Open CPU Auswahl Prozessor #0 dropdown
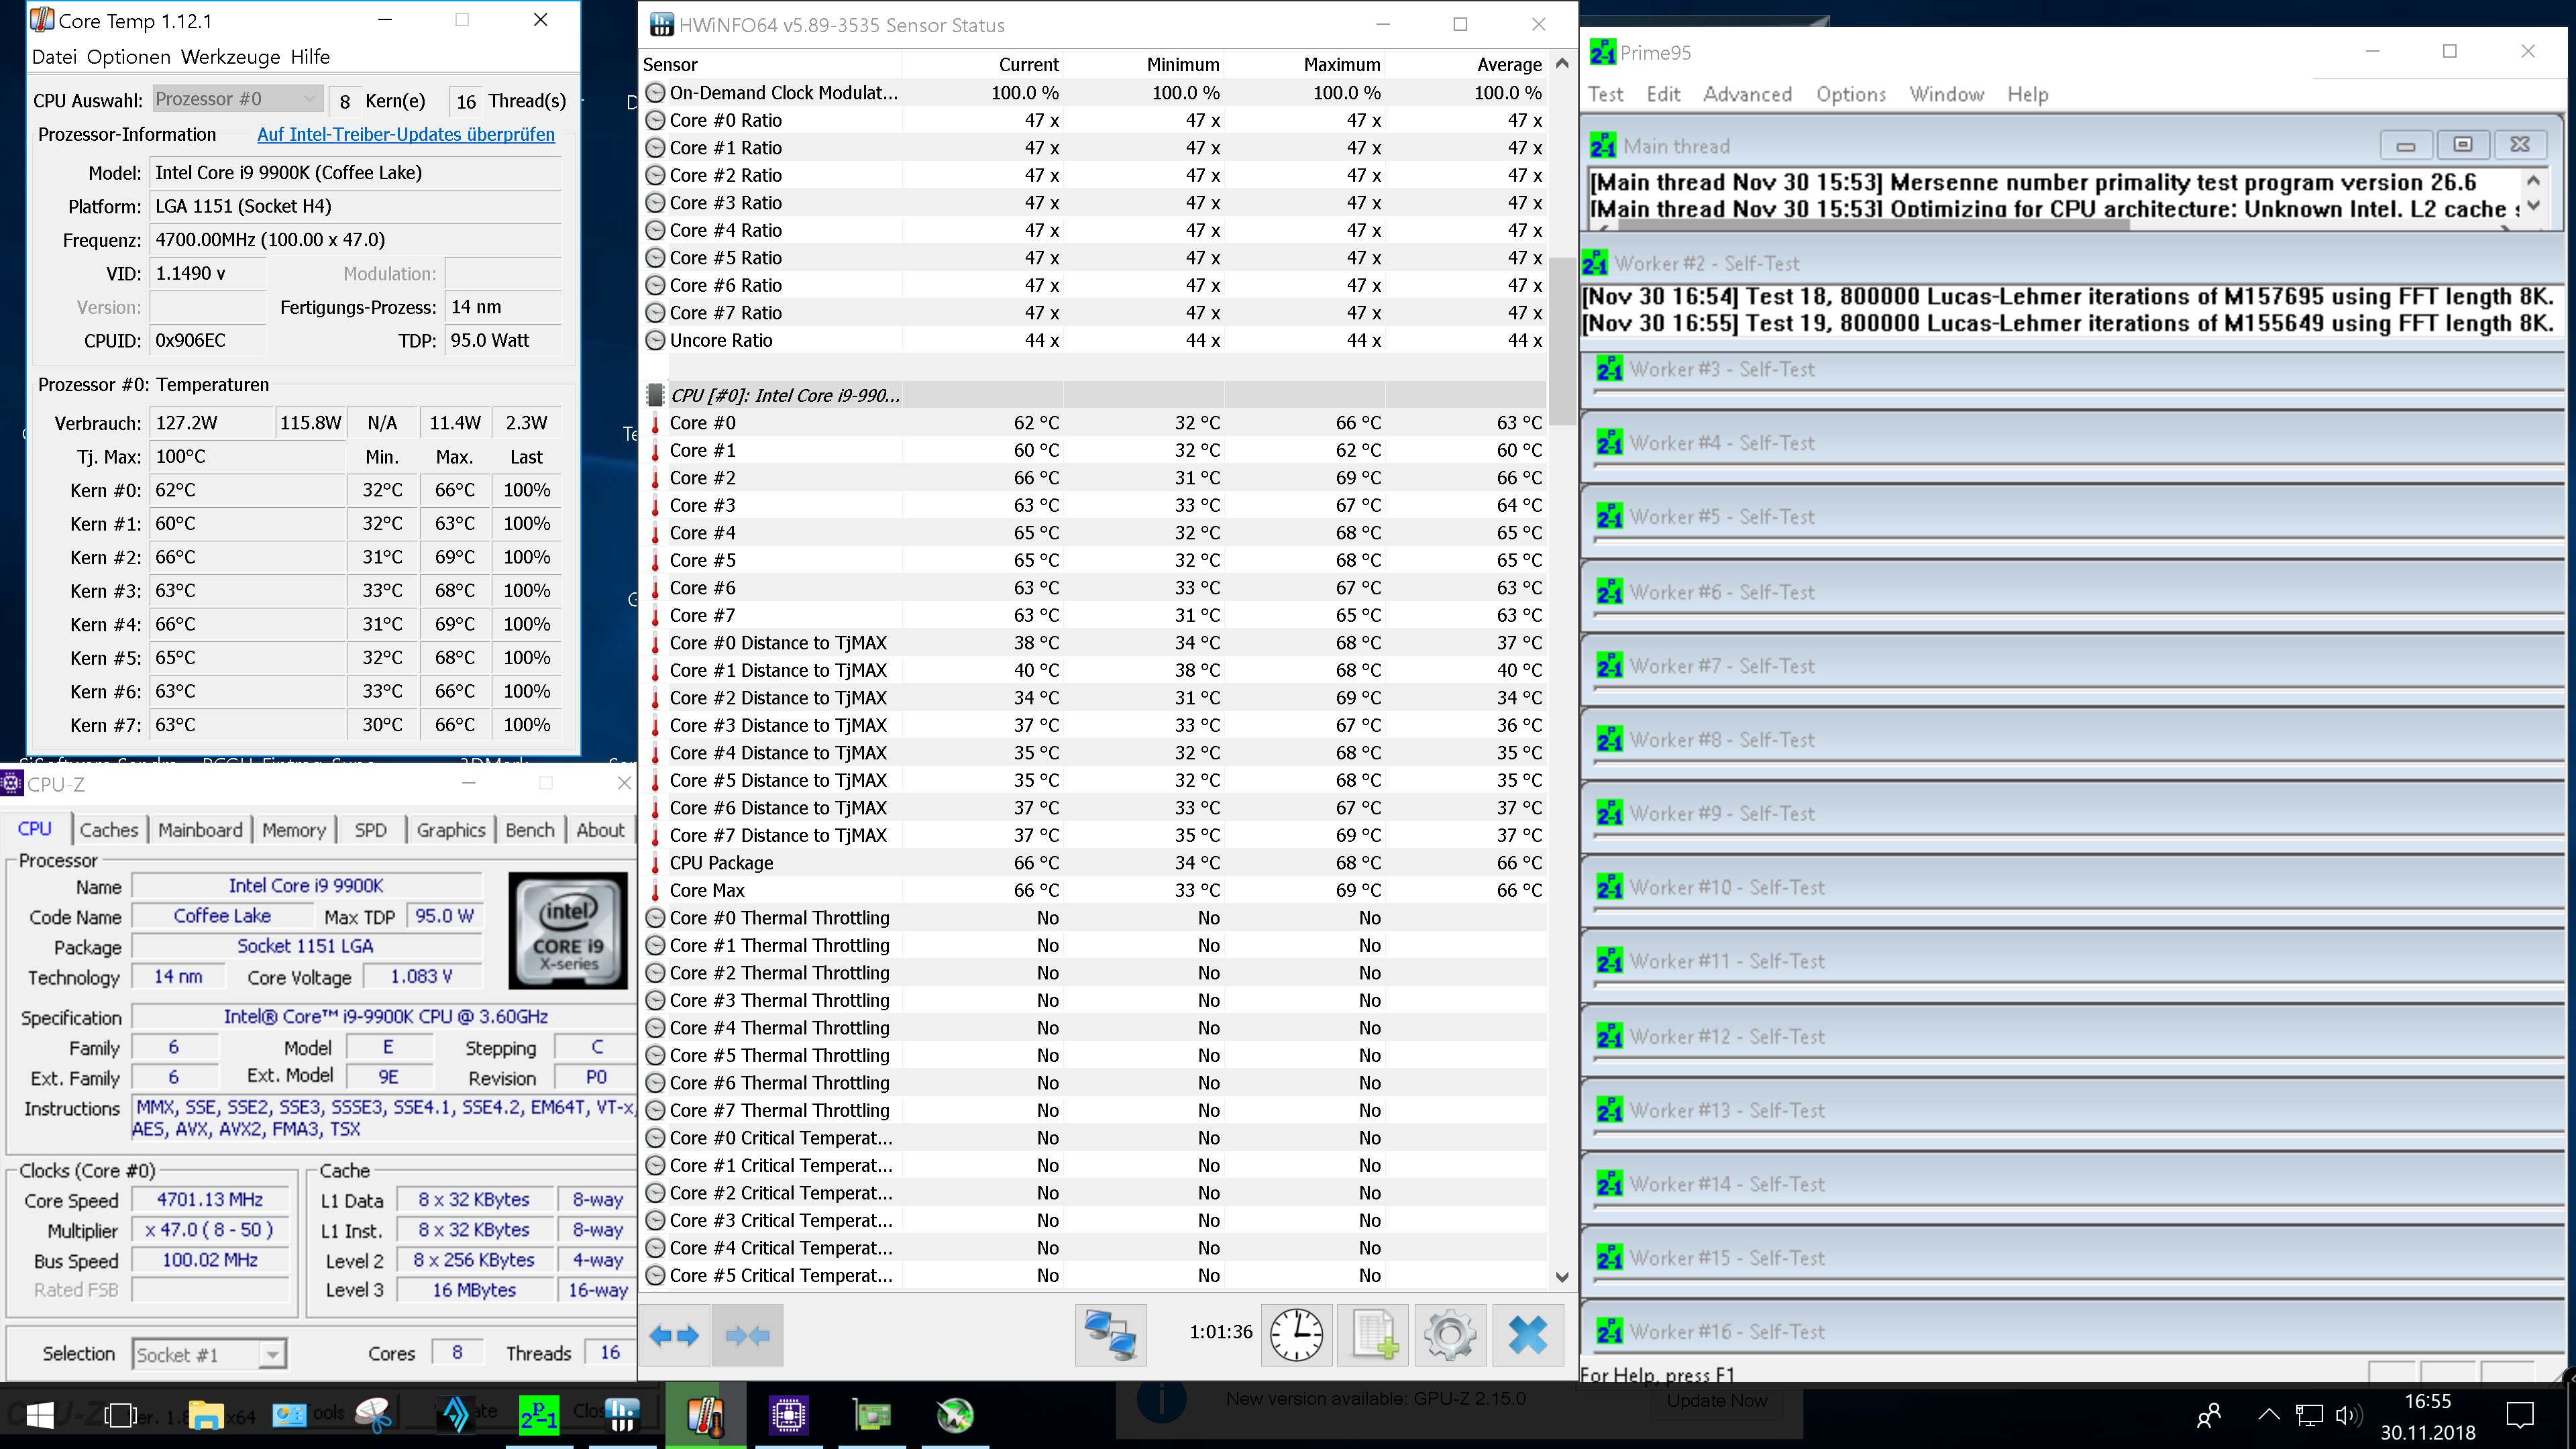 (x=237, y=99)
